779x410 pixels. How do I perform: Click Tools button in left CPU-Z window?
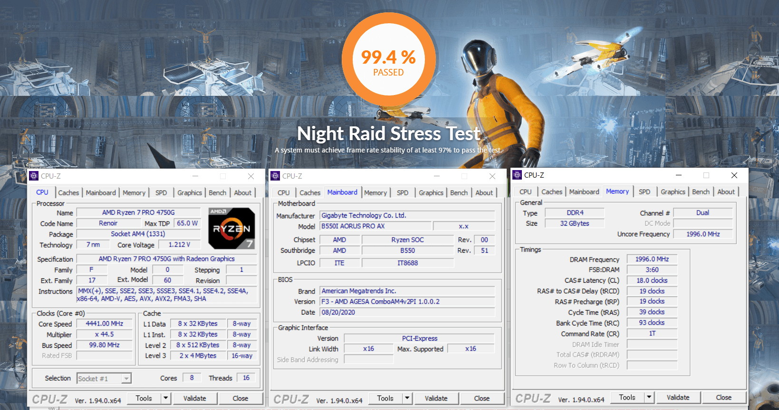[x=144, y=398]
